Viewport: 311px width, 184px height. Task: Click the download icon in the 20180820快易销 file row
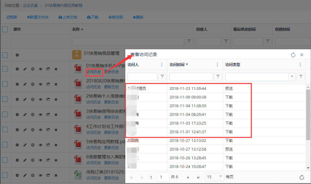point(33,84)
